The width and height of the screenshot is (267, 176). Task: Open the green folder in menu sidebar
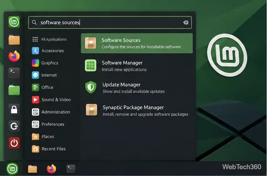14,90
